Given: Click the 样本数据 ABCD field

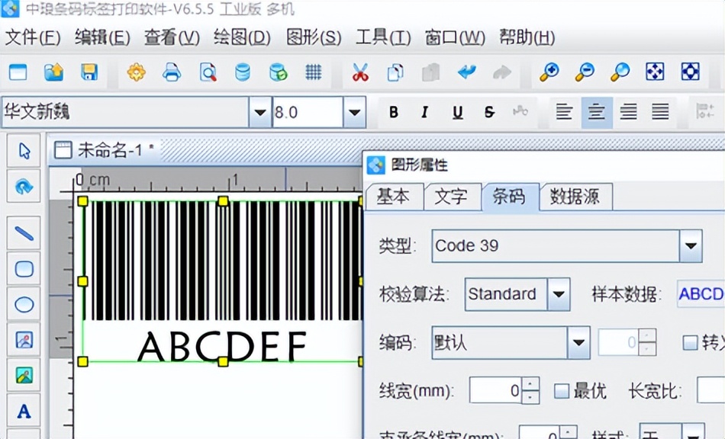Looking at the screenshot, I should [701, 293].
